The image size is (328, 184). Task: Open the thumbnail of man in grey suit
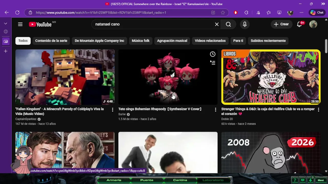(168, 152)
